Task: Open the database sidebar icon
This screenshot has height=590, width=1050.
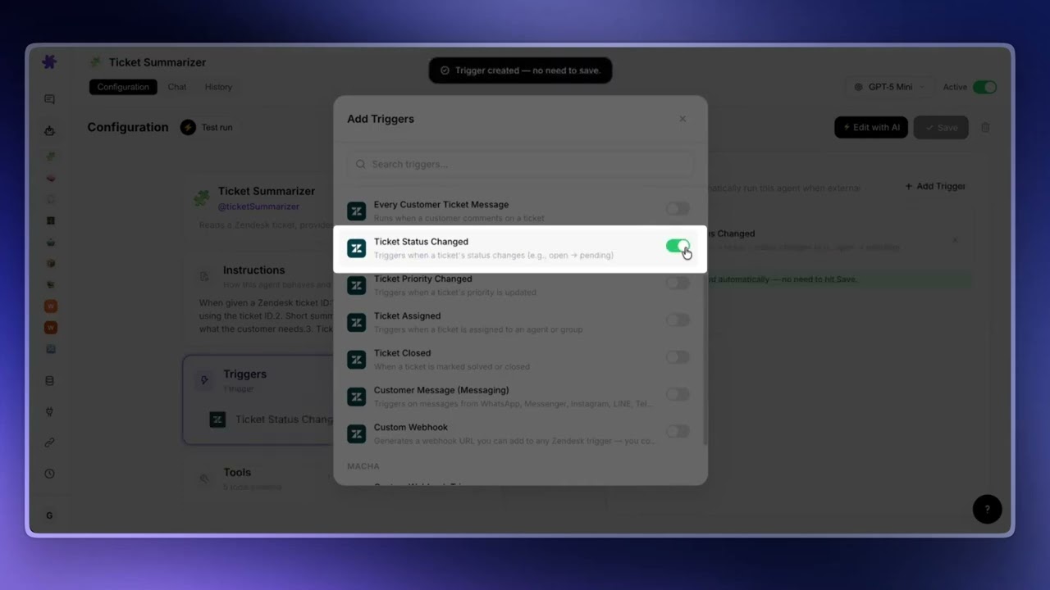Action: click(x=49, y=381)
